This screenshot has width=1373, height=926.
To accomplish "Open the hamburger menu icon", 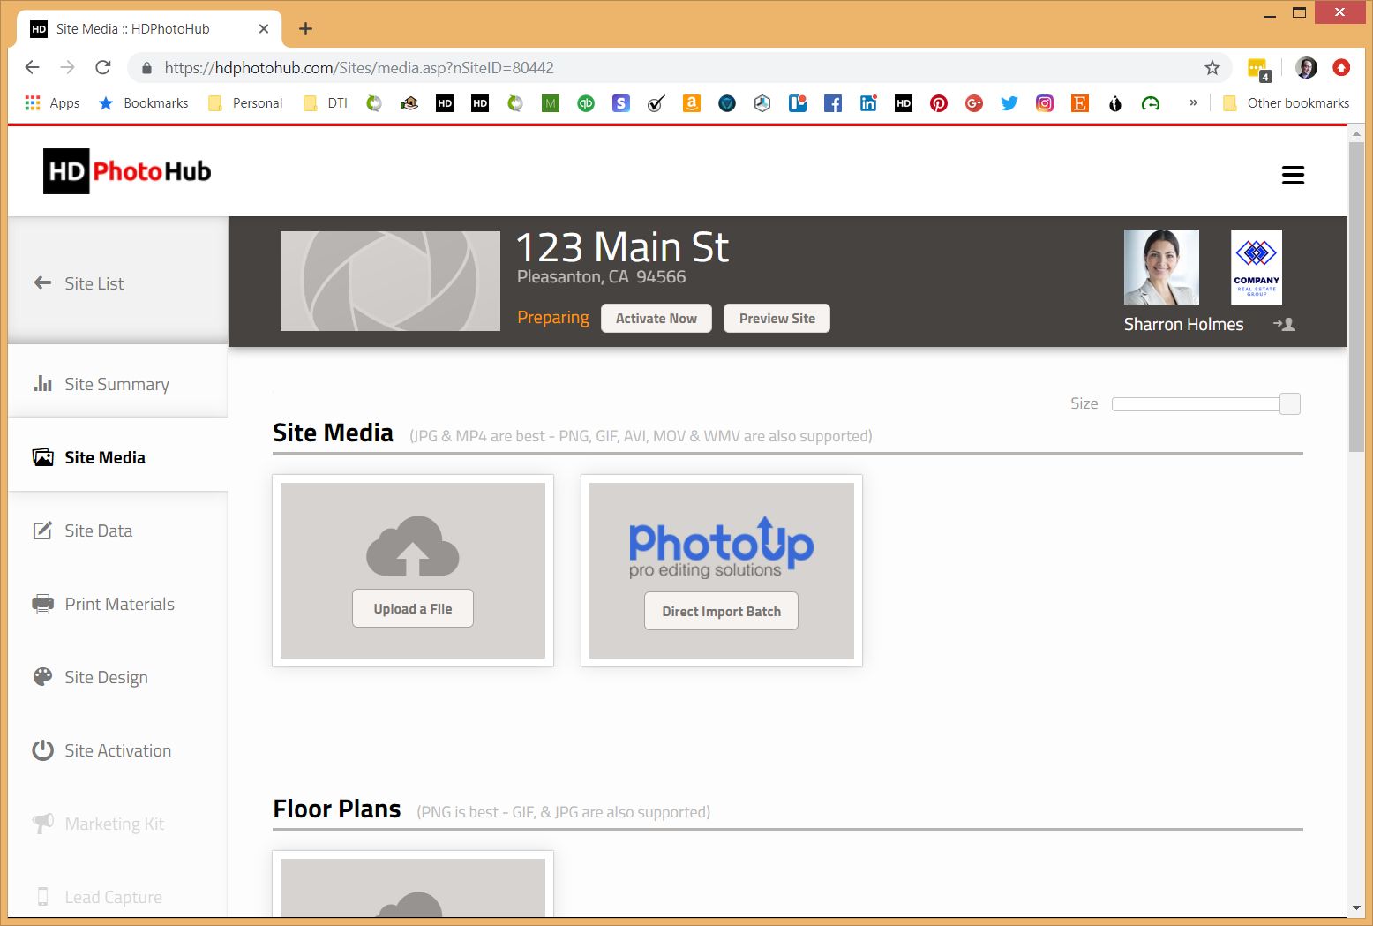I will pos(1293,175).
